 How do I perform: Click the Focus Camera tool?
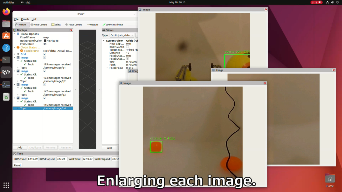(74, 25)
